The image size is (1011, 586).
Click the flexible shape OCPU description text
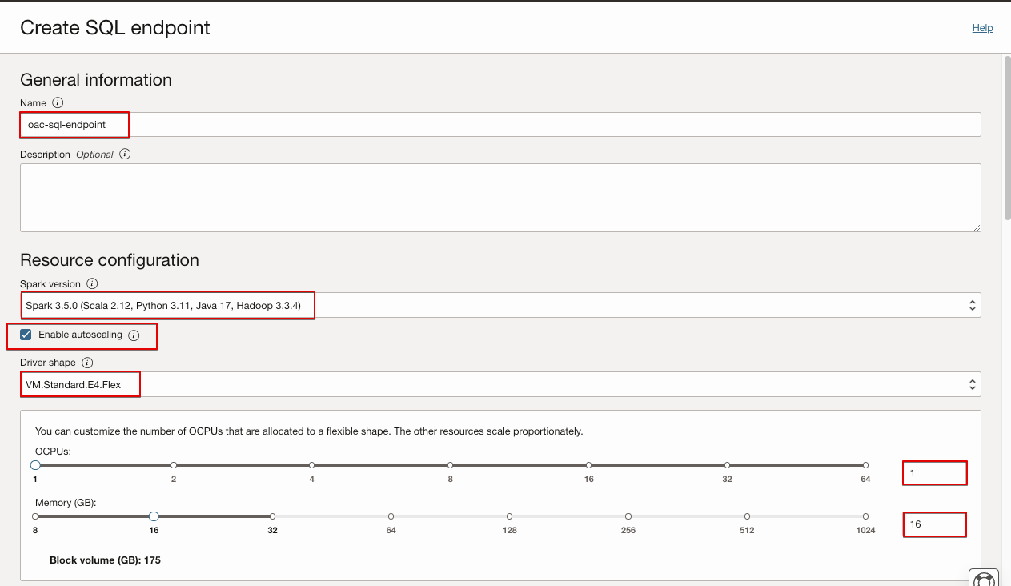309,431
